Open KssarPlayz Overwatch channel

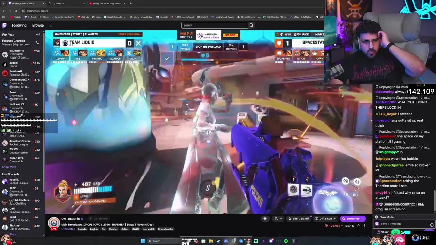pyautogui.click(x=21, y=159)
